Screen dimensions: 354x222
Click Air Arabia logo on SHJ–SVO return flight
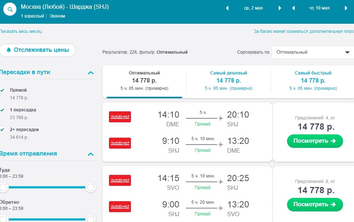(120, 207)
